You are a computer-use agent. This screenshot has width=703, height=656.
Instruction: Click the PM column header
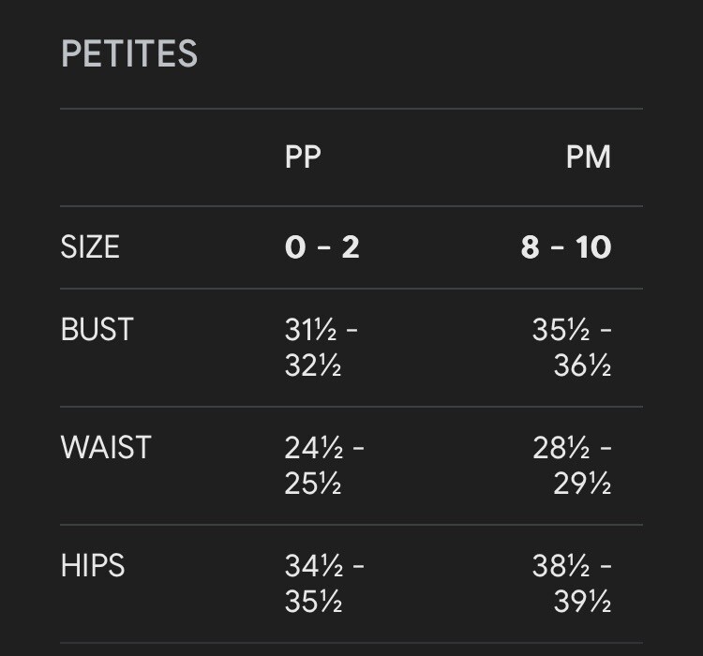click(x=589, y=157)
